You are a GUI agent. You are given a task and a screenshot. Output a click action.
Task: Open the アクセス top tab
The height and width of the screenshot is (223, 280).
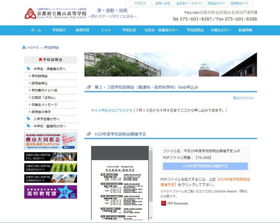[x=140, y=3]
